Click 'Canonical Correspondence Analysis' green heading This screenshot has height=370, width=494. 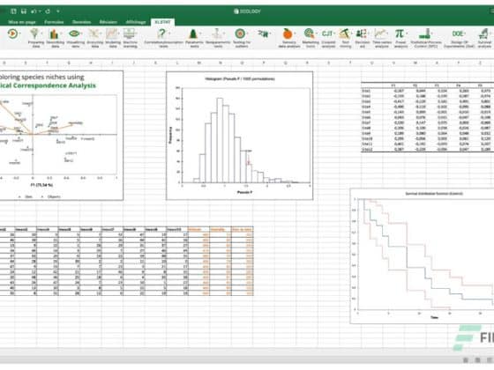(x=48, y=85)
